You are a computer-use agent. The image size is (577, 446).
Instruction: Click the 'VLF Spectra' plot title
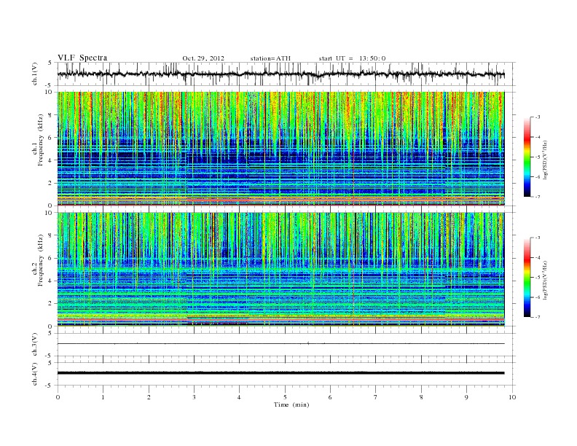coord(82,58)
